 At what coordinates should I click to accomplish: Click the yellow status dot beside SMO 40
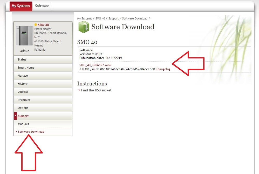(x=36, y=25)
